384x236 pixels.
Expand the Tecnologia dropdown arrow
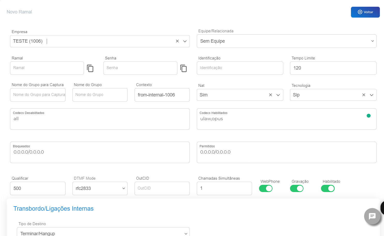[372, 95]
